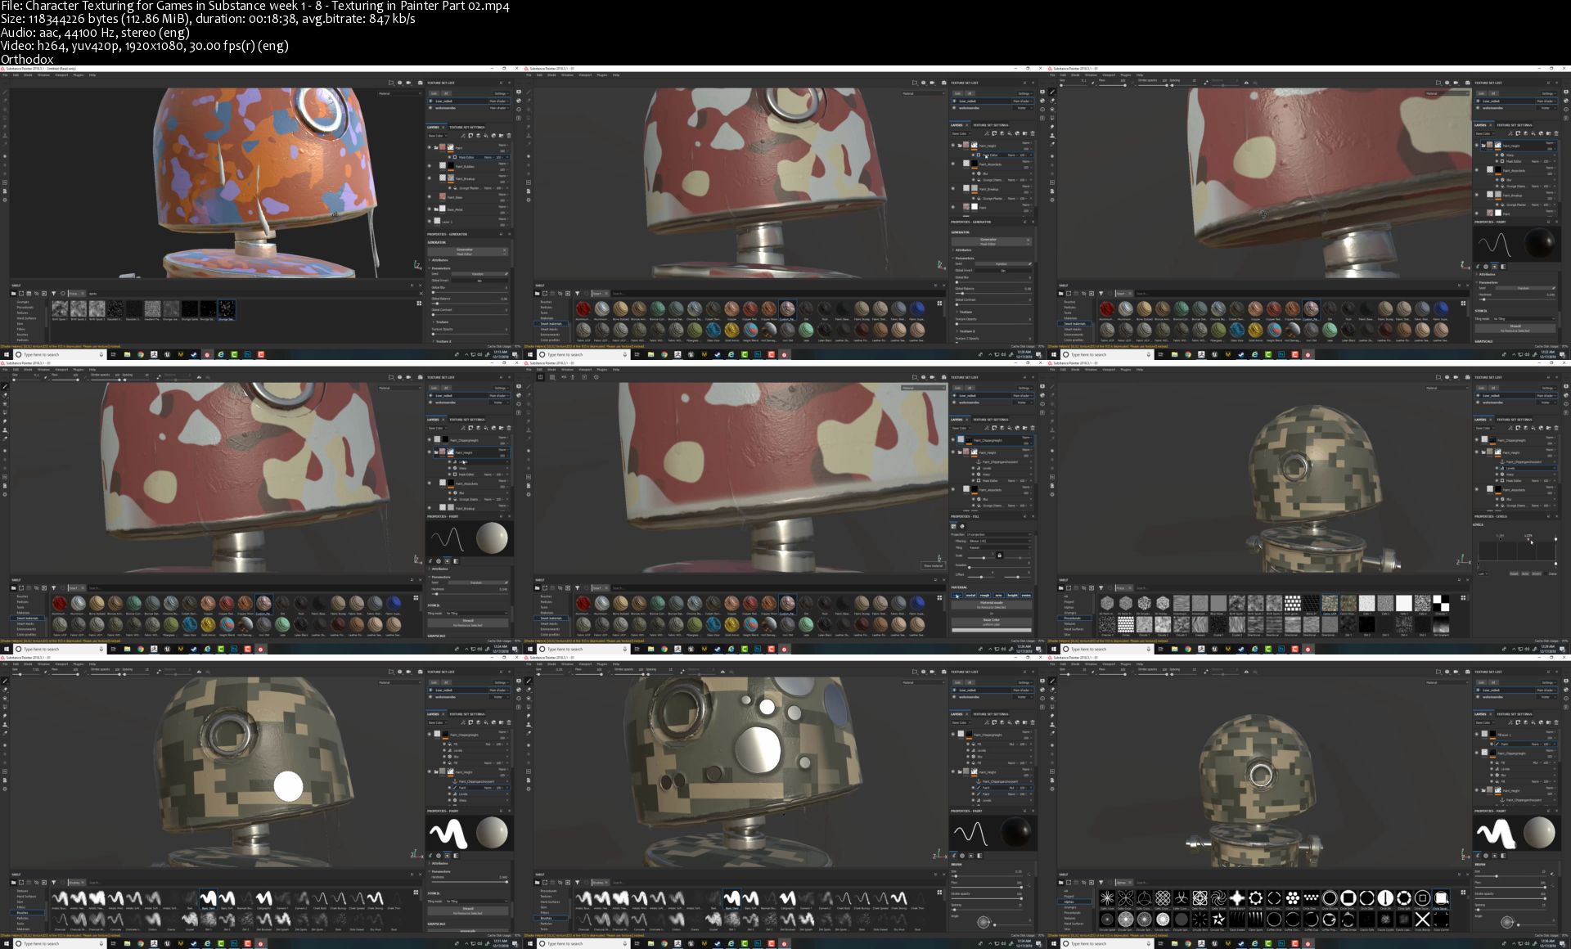
Task: Alphas shelf frame: open alpha tab icon in Properties-Paint
Action: point(1486,856)
